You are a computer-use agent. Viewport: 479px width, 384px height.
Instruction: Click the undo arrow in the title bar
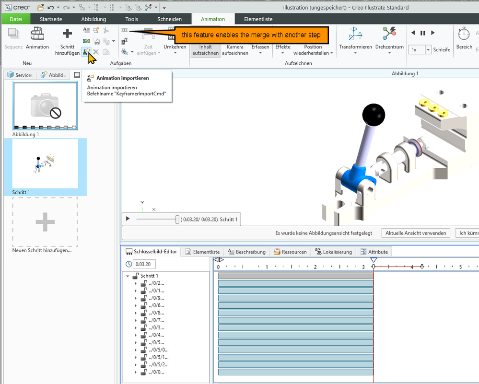pyautogui.click(x=51, y=8)
